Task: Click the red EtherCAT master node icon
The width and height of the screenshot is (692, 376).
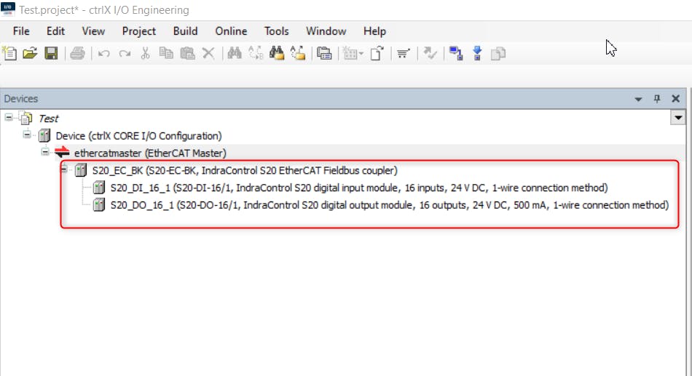Action: pos(62,153)
